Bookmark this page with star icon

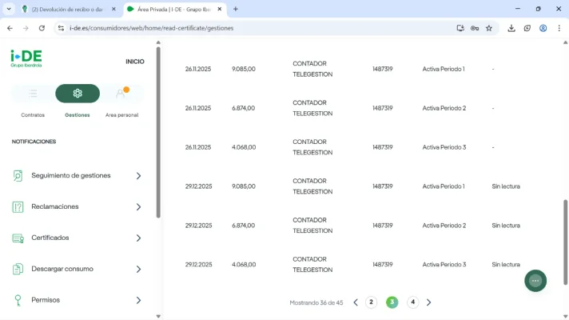(x=489, y=28)
